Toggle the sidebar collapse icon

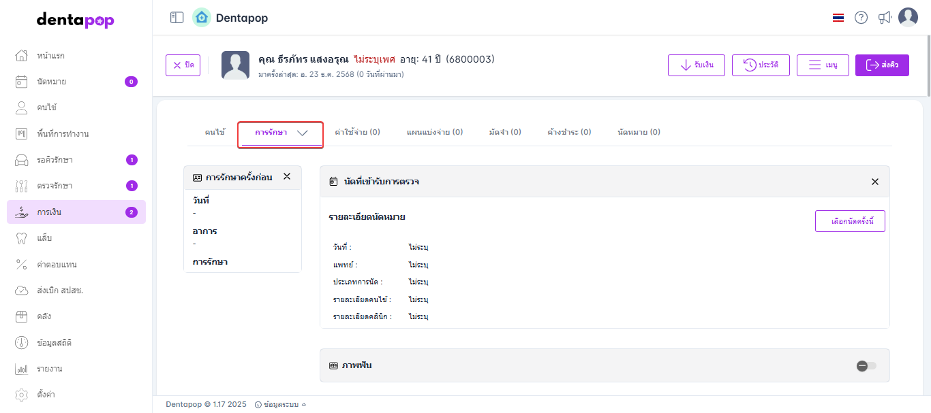click(177, 18)
